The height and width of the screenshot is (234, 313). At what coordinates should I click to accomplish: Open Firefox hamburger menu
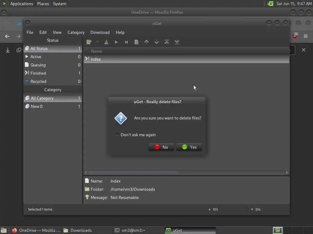(306, 36)
